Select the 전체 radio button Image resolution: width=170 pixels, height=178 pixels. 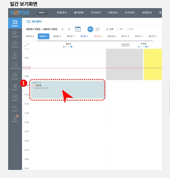(x=107, y=29)
